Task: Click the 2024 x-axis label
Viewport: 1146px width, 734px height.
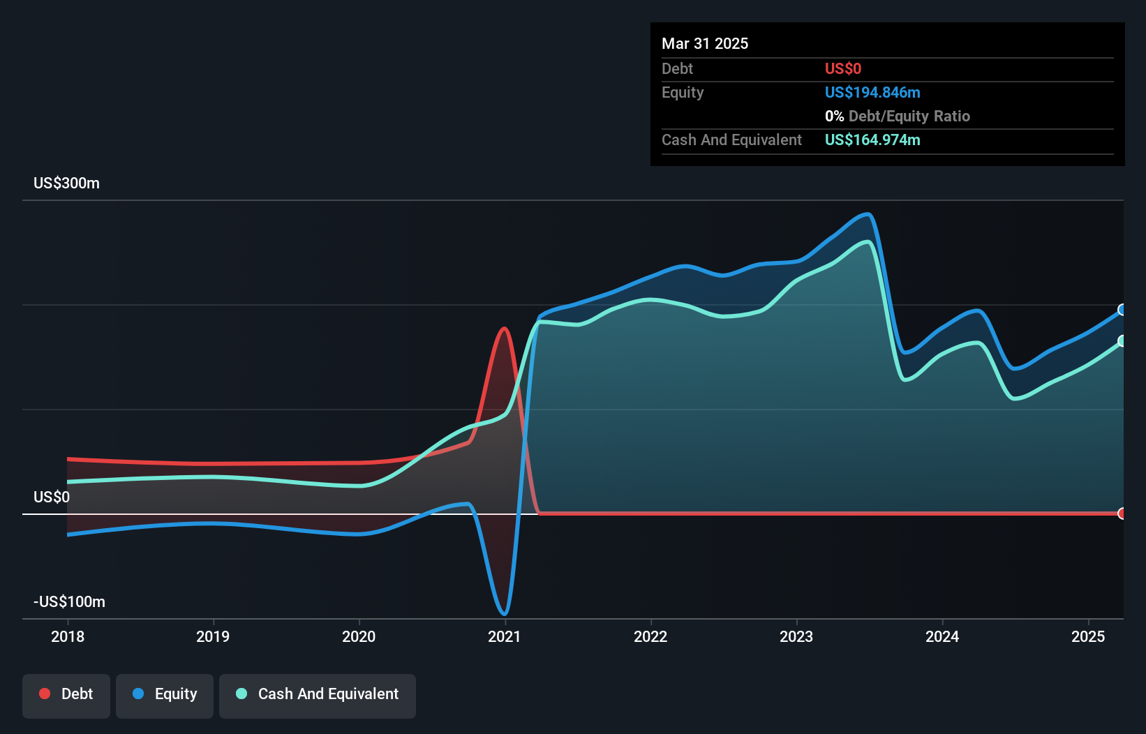Action: (x=942, y=636)
